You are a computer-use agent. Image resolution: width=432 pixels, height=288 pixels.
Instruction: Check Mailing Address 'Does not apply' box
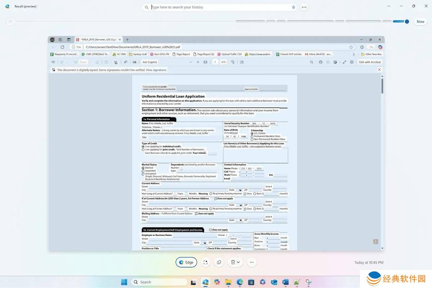tap(196, 213)
